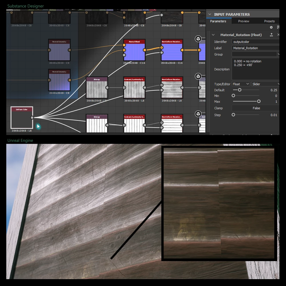This screenshot has width=286, height=286.
Task: Select the white Contrast/Luminosity node
Action: [x=134, y=123]
